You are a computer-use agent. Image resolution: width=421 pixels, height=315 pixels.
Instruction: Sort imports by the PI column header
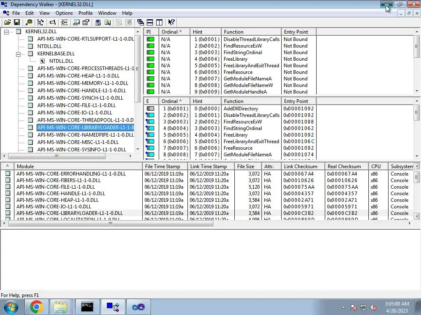[x=151, y=32]
